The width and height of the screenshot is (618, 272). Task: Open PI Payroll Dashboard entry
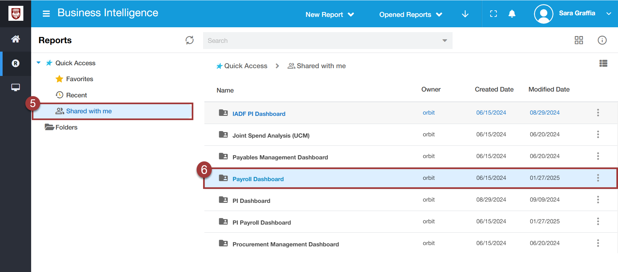(261, 223)
